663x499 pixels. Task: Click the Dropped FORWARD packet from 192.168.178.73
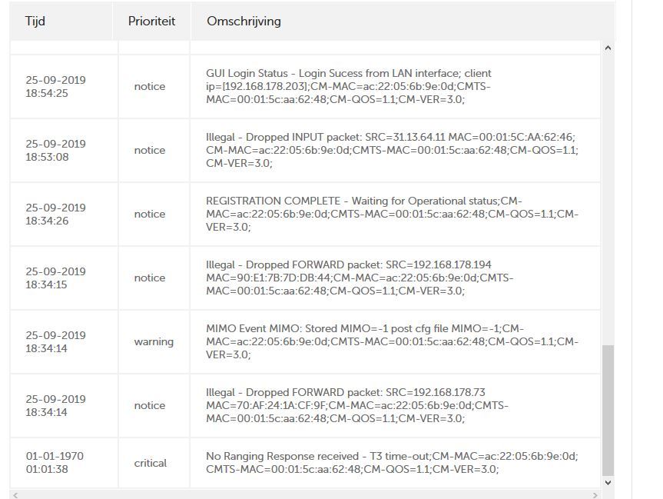(x=357, y=405)
